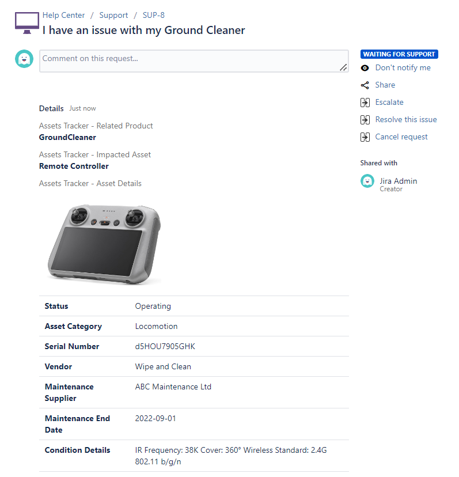Click the comment box resize handle
The height and width of the screenshot is (477, 459).
pyautogui.click(x=343, y=67)
